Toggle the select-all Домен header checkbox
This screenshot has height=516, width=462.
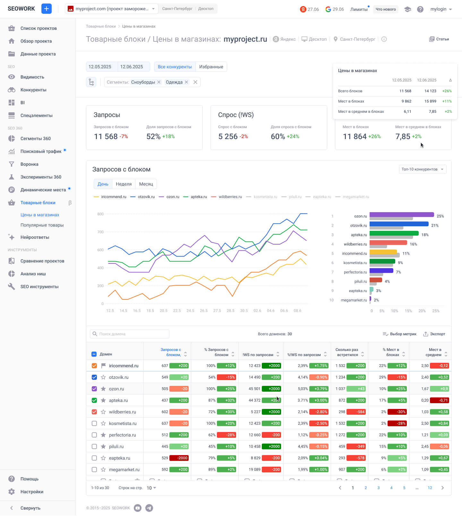coord(94,354)
